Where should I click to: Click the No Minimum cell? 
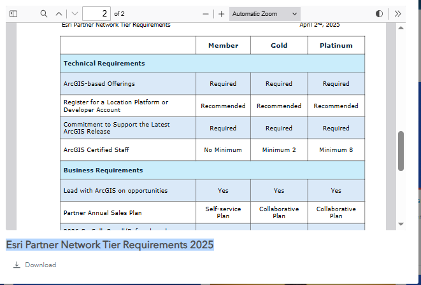click(223, 150)
